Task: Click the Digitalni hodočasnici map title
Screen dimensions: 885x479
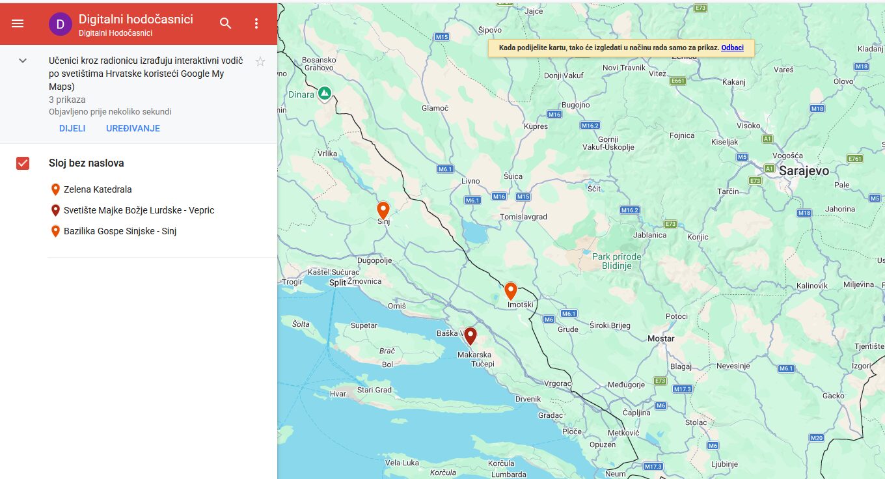Action: 136,20
